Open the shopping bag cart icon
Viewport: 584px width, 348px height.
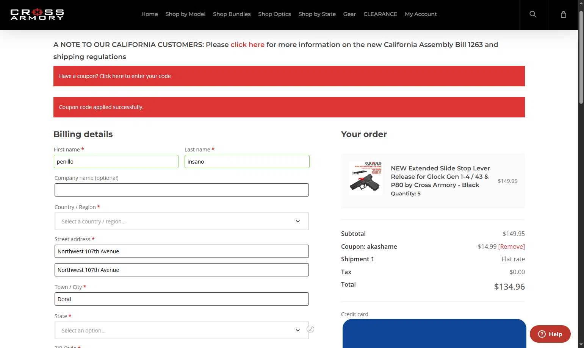[564, 14]
